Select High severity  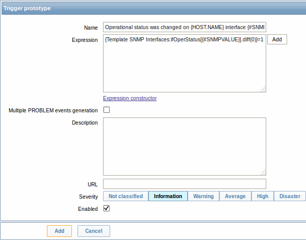pos(263,196)
